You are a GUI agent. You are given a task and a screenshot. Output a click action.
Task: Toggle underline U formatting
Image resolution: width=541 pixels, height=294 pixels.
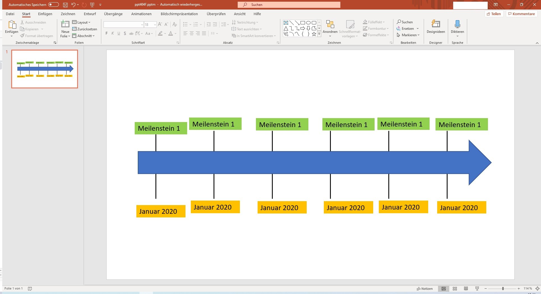coord(119,33)
